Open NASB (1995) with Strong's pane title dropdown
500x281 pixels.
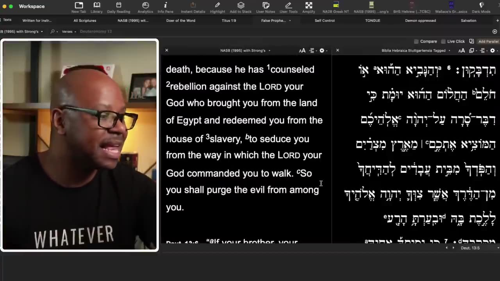pyautogui.click(x=245, y=50)
